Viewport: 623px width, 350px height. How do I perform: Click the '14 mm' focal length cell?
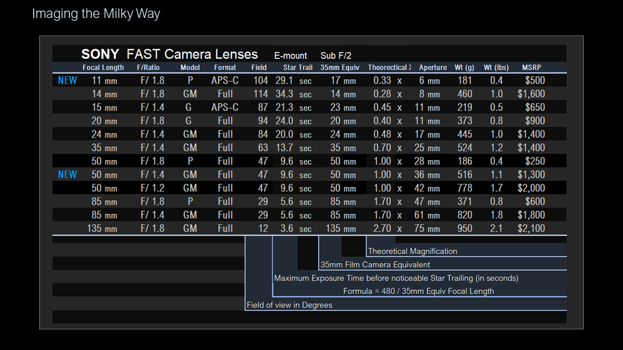pos(104,94)
